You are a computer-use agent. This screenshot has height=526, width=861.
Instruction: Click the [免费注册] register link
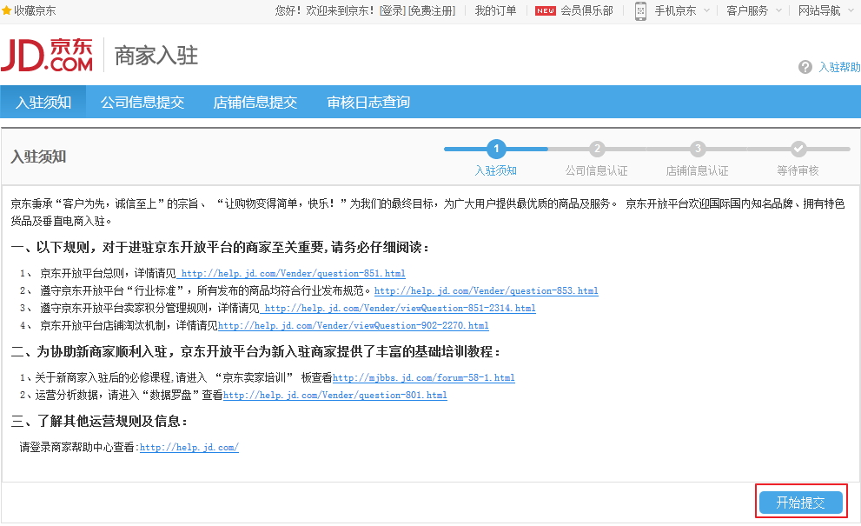pos(432,10)
